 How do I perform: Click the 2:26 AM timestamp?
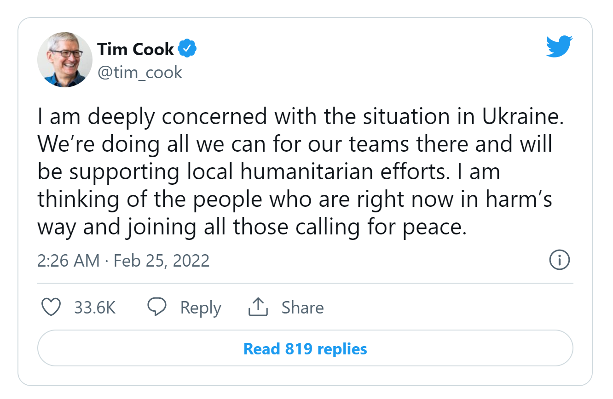tap(68, 261)
